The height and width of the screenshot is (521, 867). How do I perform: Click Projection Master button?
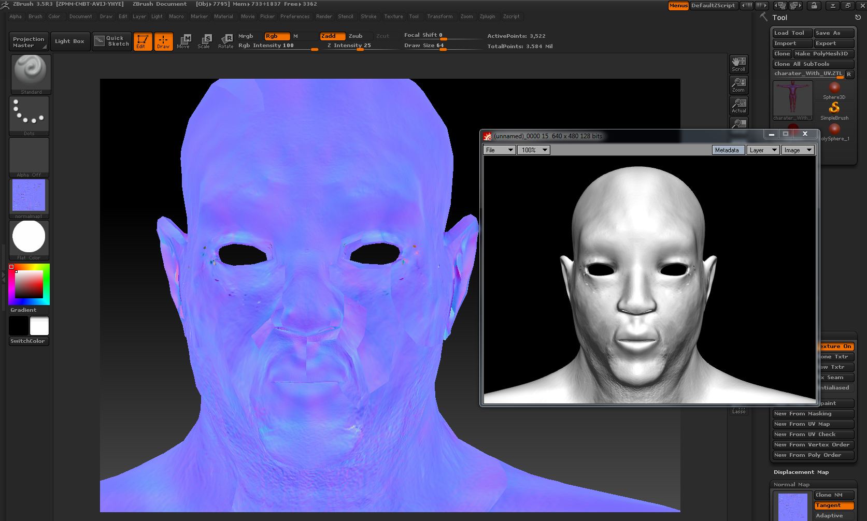tap(29, 42)
